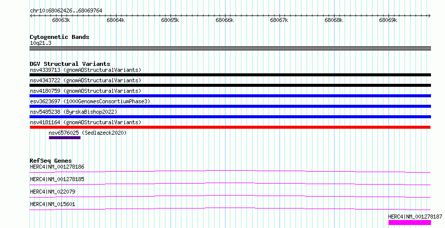This screenshot has width=445, height=228.
Task: Click the blue bar under nsv4180759
Action: 230,96
